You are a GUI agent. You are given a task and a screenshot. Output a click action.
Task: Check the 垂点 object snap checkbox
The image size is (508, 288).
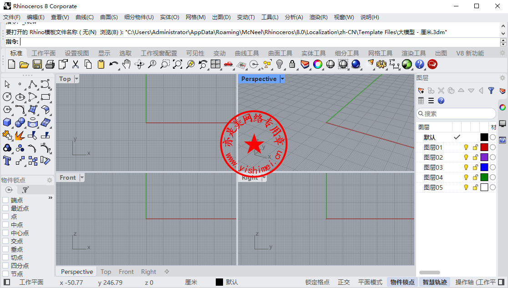[5, 249]
